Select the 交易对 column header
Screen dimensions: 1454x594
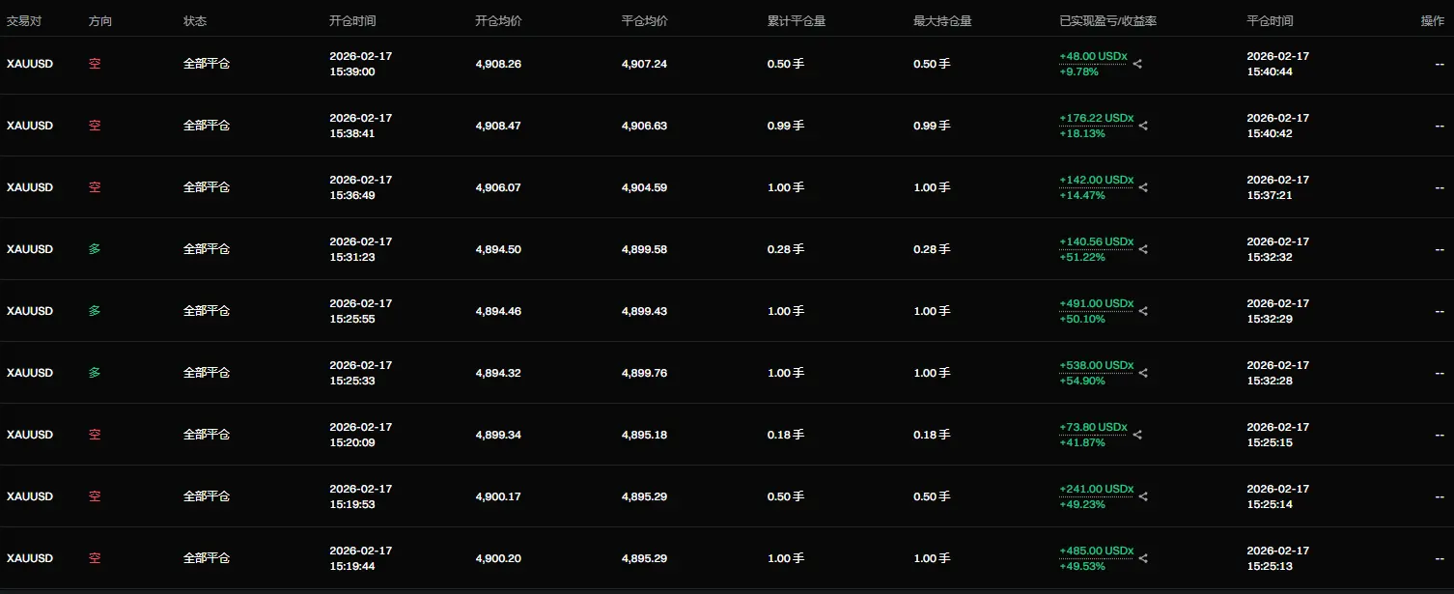[x=24, y=20]
